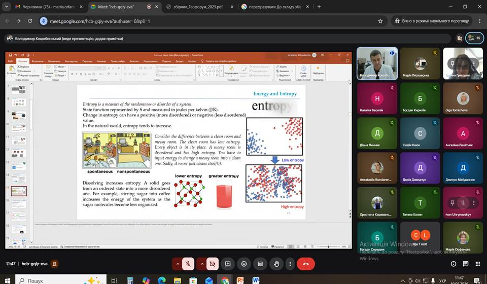The height and width of the screenshot is (284, 487).
Task: Open meeting details info icon
Action: (x=454, y=264)
